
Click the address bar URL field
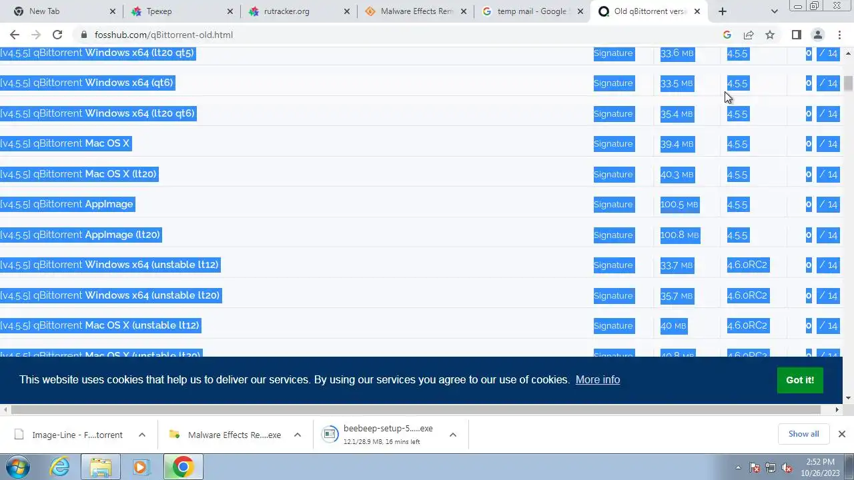[400, 35]
